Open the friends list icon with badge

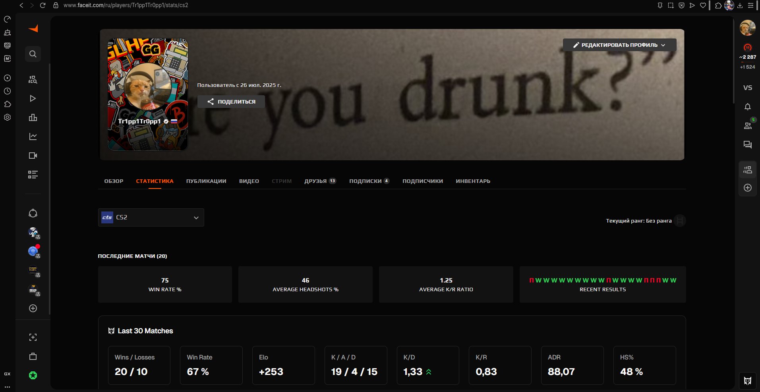tap(747, 125)
